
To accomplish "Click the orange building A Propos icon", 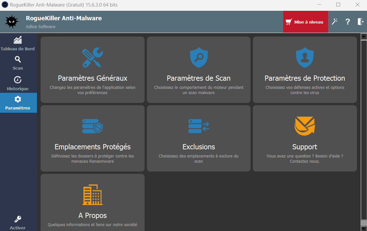I will (x=93, y=195).
